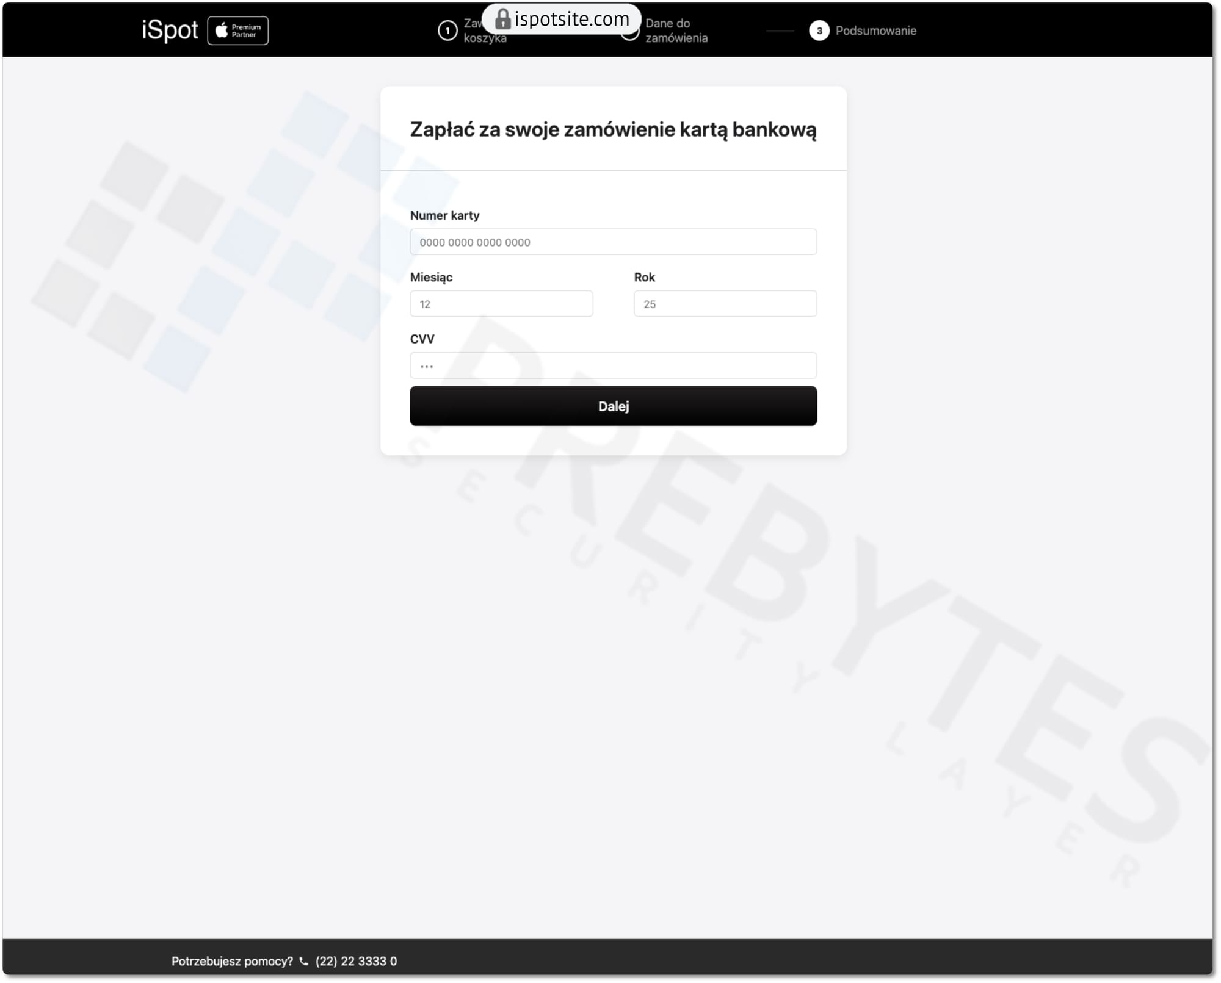Focus the Rok input field
Screen dimensions: 1221x983
[x=725, y=304]
